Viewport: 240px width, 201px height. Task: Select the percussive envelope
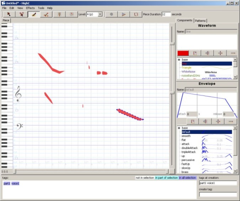[188, 160]
